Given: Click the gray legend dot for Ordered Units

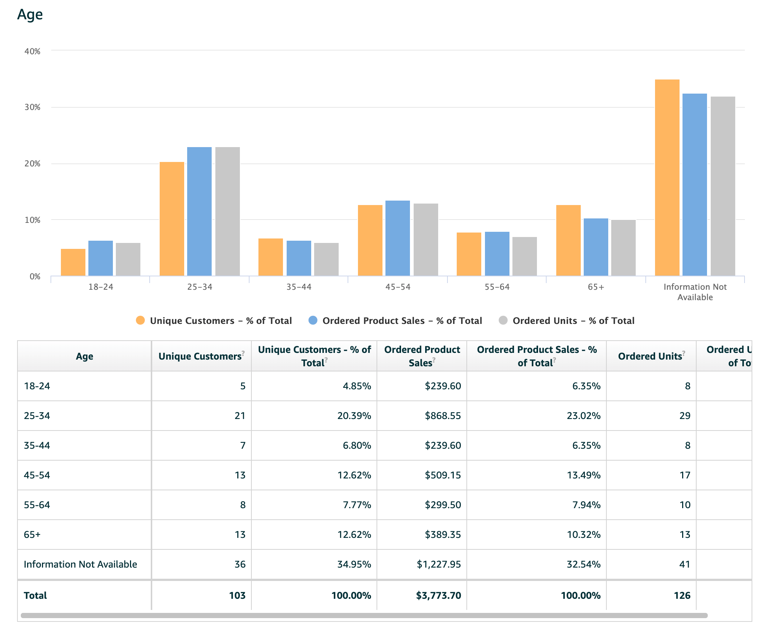Looking at the screenshot, I should click(503, 320).
